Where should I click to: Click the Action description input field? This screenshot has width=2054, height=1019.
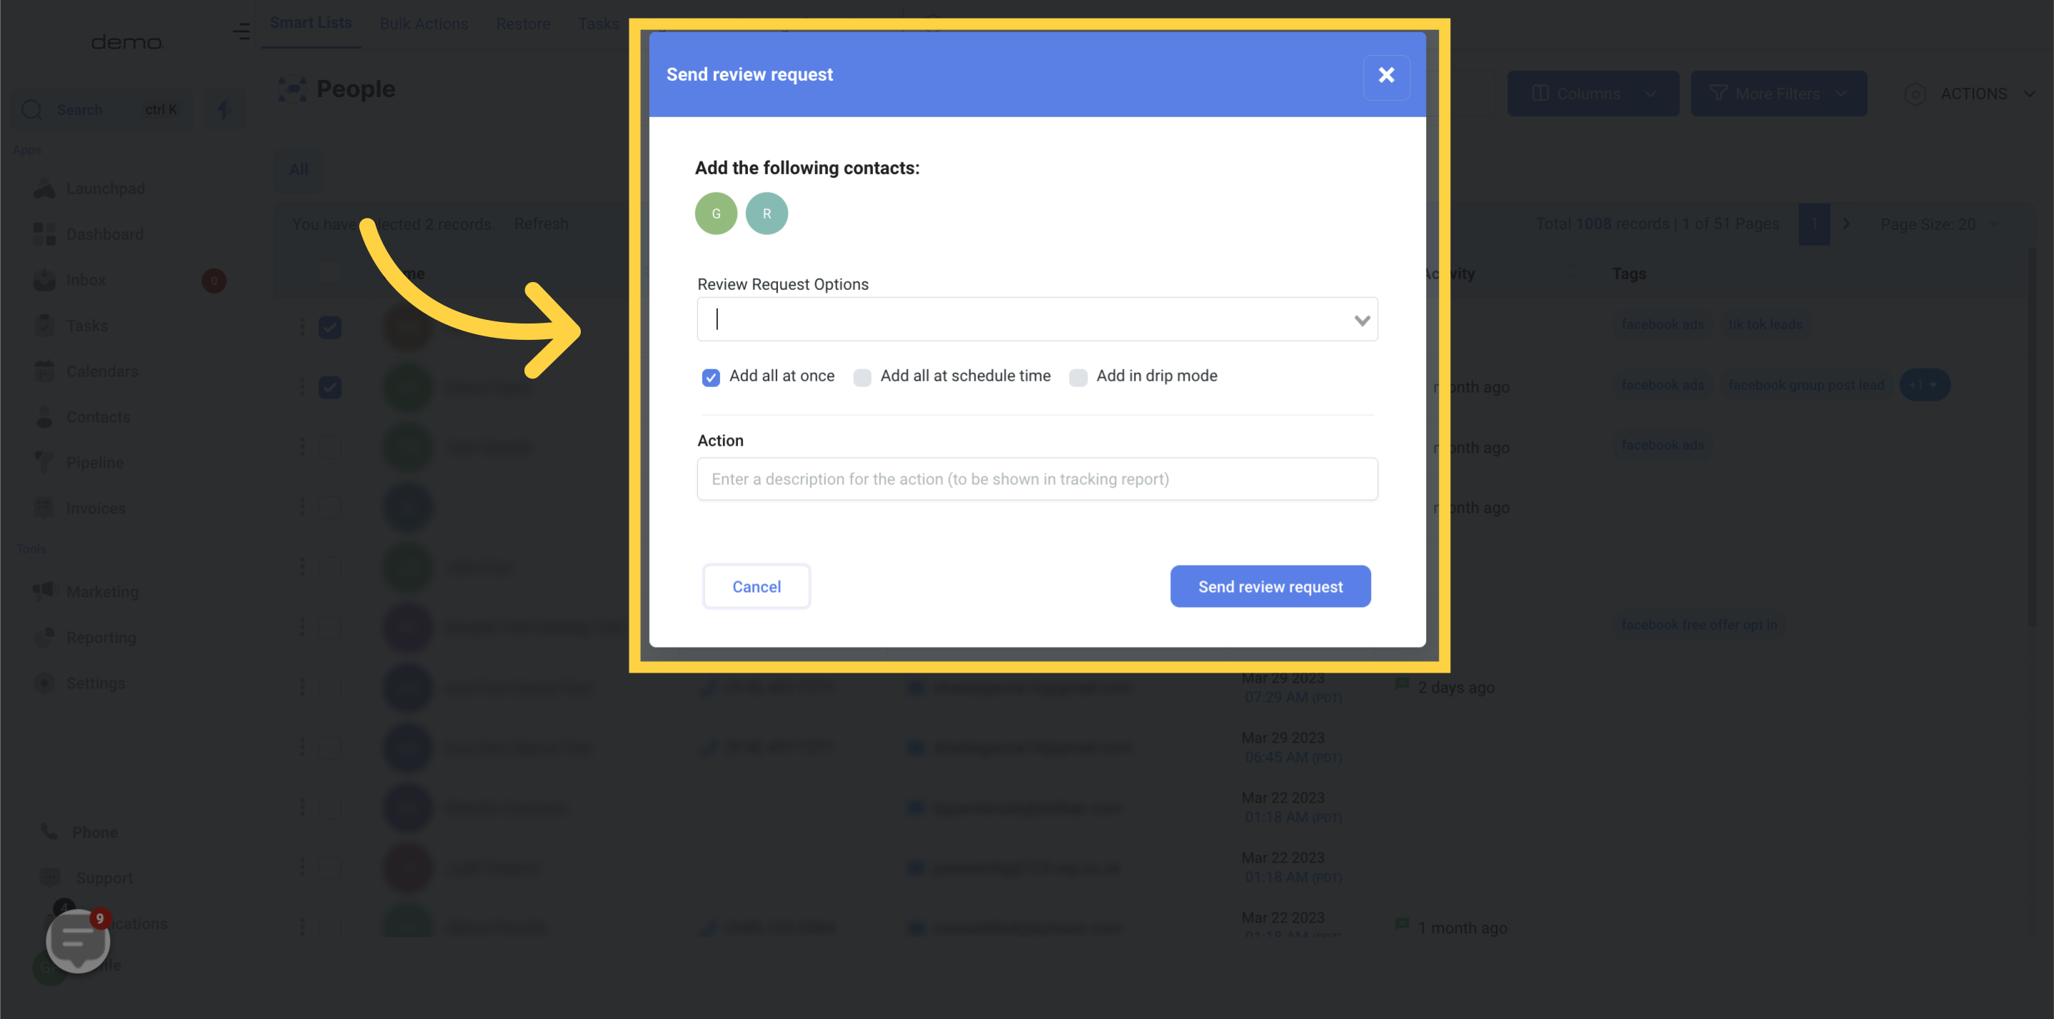(1036, 478)
